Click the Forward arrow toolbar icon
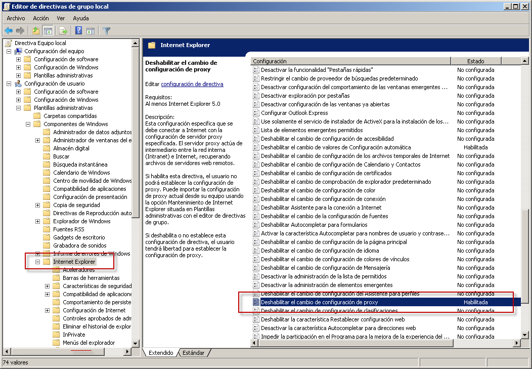The width and height of the screenshot is (532, 369). coord(20,31)
